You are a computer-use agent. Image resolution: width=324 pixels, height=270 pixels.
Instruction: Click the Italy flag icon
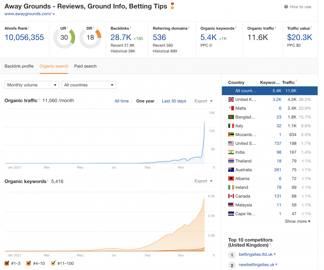click(231, 126)
